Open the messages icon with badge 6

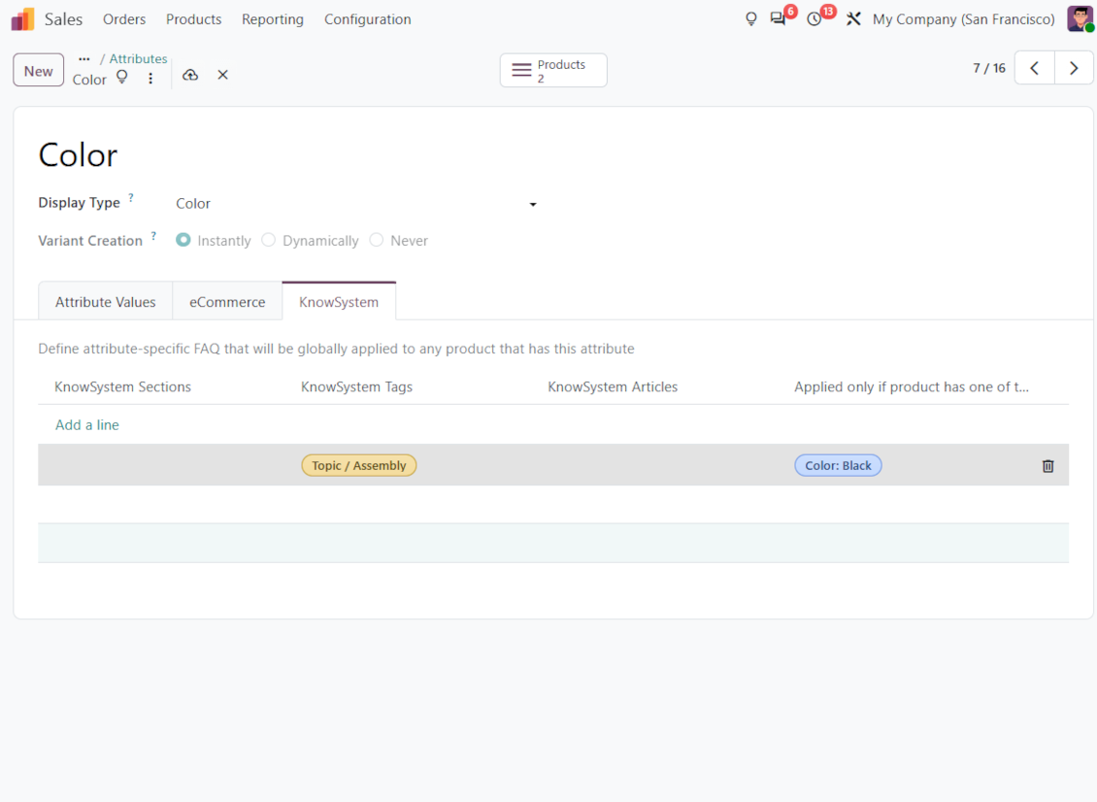[x=778, y=18]
